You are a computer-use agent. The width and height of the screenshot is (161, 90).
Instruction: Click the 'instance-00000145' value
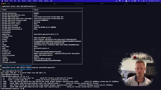tap(41, 20)
